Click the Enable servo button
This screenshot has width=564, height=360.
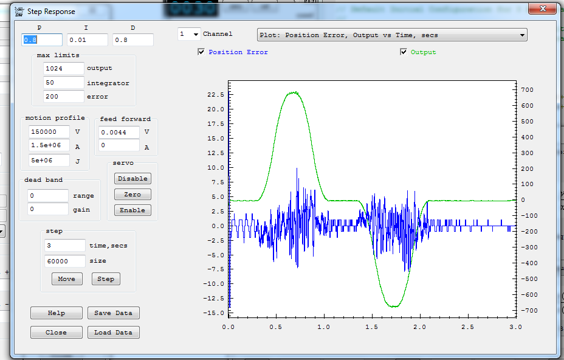pos(132,210)
